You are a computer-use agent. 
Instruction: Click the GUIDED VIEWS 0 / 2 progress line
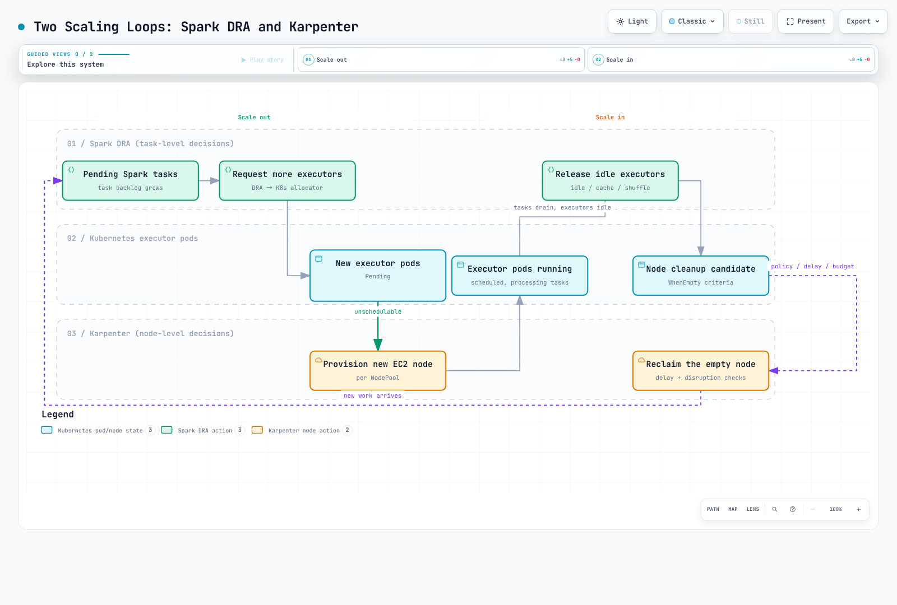click(x=114, y=54)
